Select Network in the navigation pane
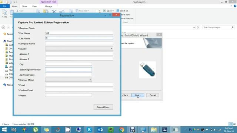This screenshot has width=237, height=133. pos(8,85)
